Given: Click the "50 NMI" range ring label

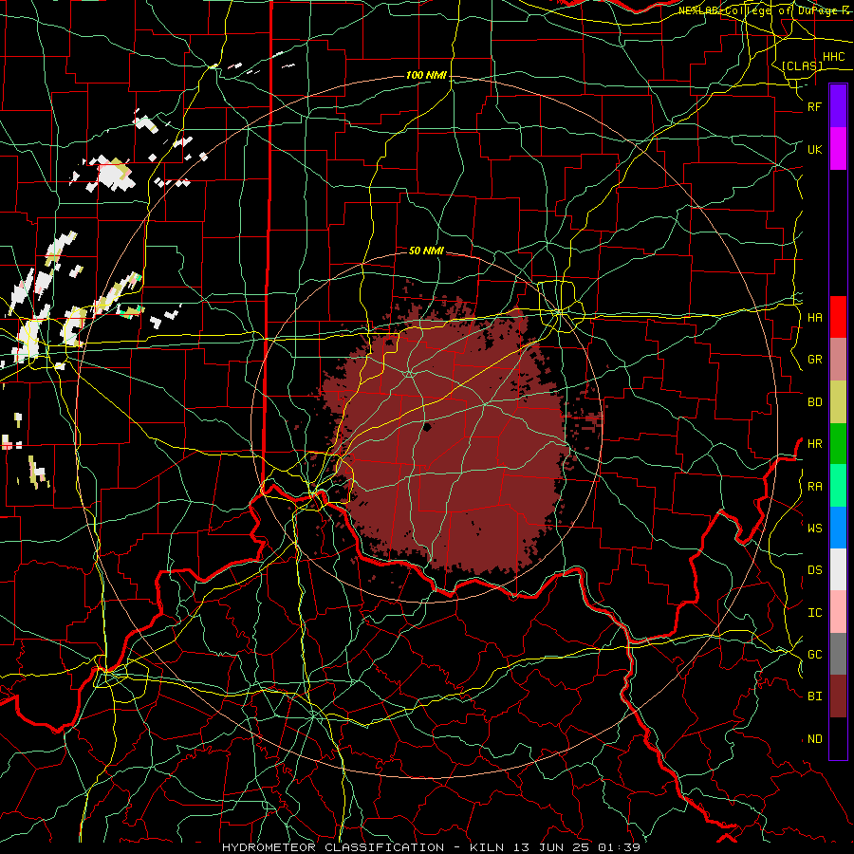Looking at the screenshot, I should (426, 251).
